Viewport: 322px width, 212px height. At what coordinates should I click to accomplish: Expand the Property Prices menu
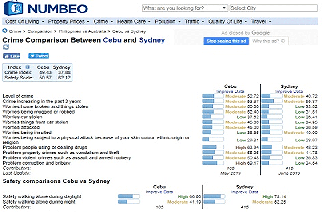pos(69,22)
